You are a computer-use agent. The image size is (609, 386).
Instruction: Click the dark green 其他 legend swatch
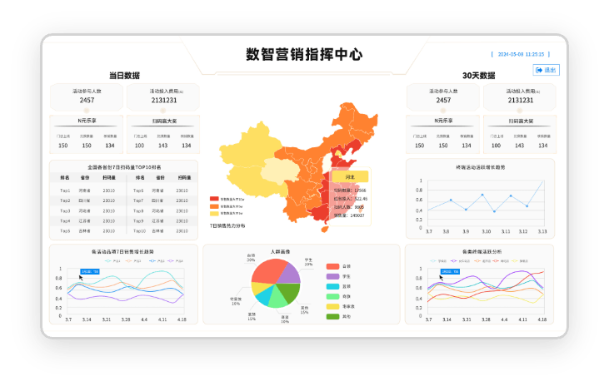point(332,317)
